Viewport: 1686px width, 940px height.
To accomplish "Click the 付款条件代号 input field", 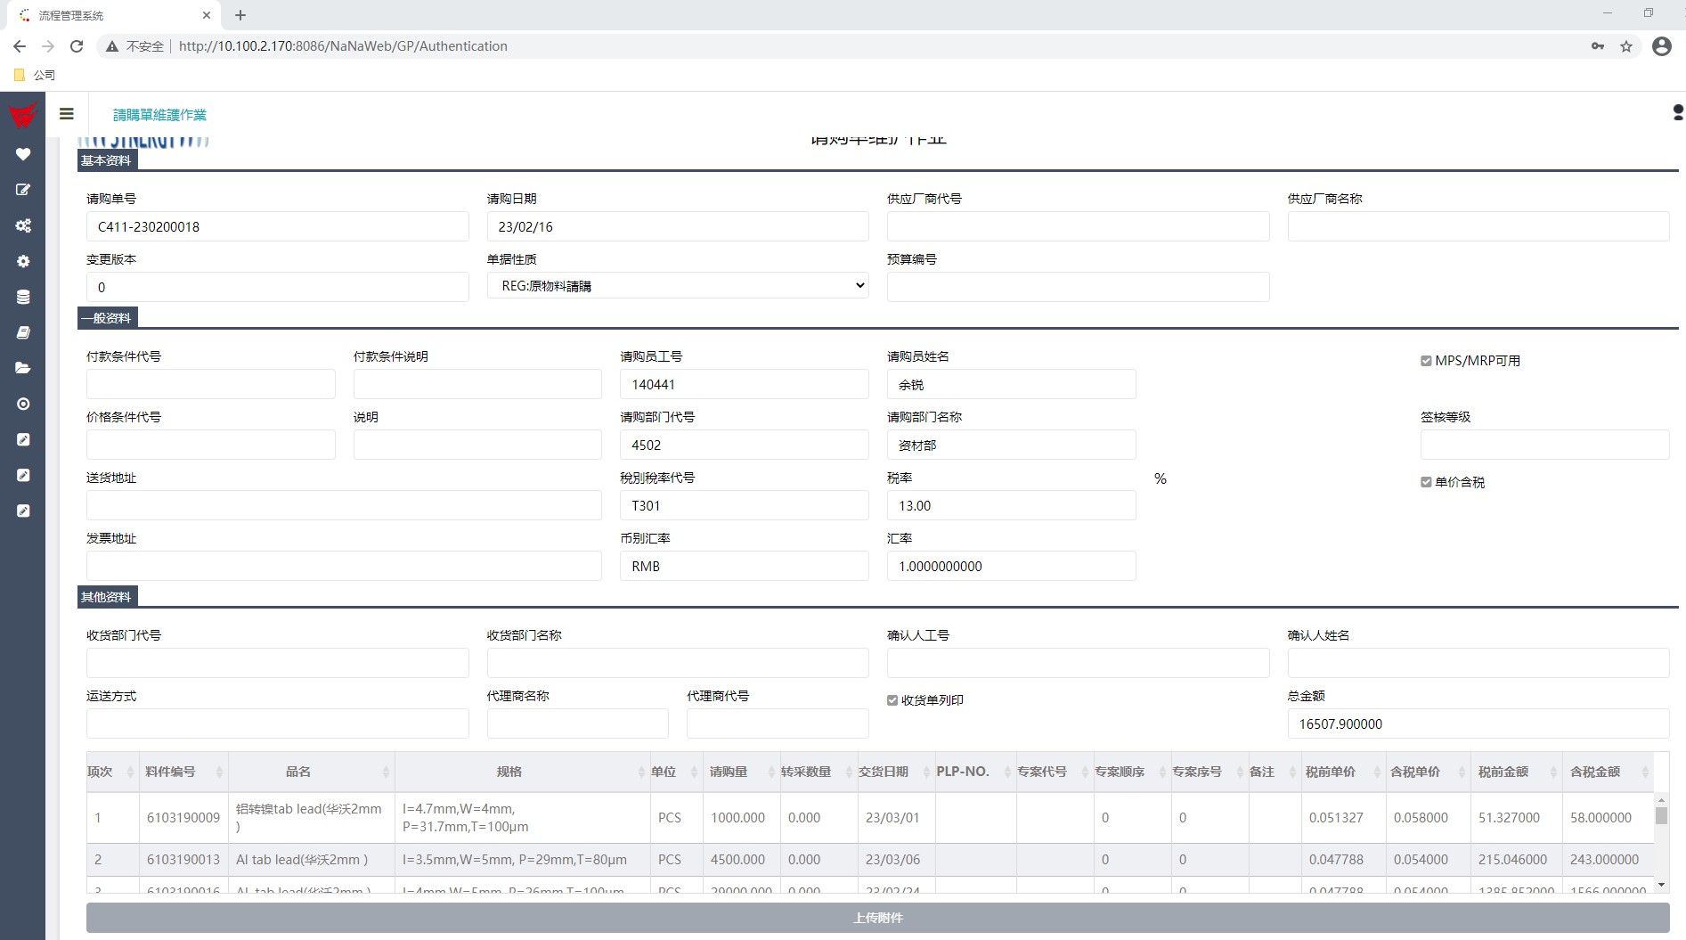I will 211,384.
